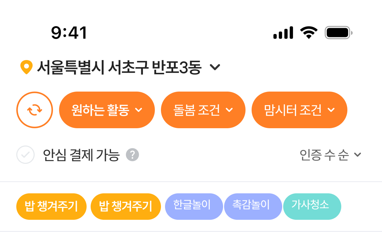Select the second 밥 챙겨주기 tag
Viewport: 382px width, 232px height.
[x=126, y=206]
